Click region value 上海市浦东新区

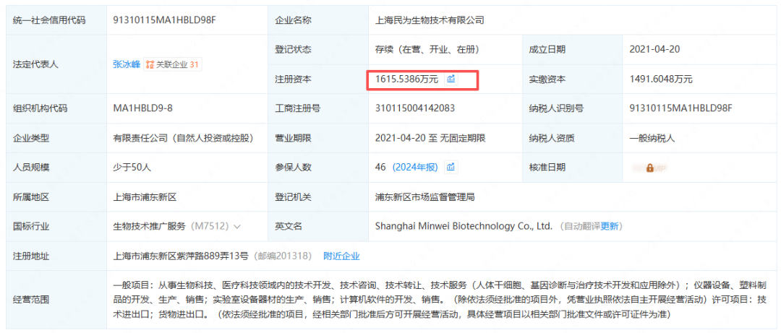[x=145, y=197]
